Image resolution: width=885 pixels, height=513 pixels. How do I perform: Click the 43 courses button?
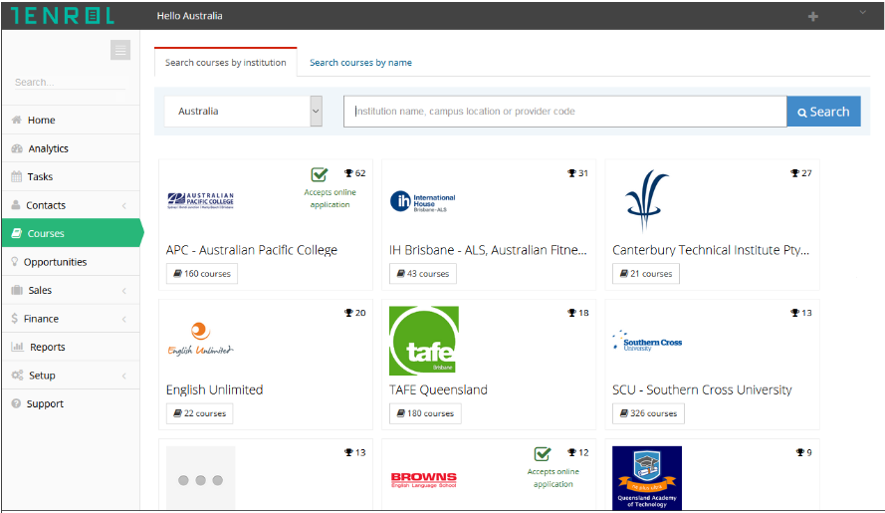coord(423,274)
